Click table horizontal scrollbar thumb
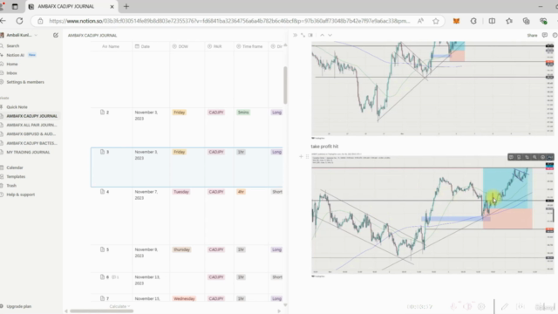558x314 pixels. [101, 311]
